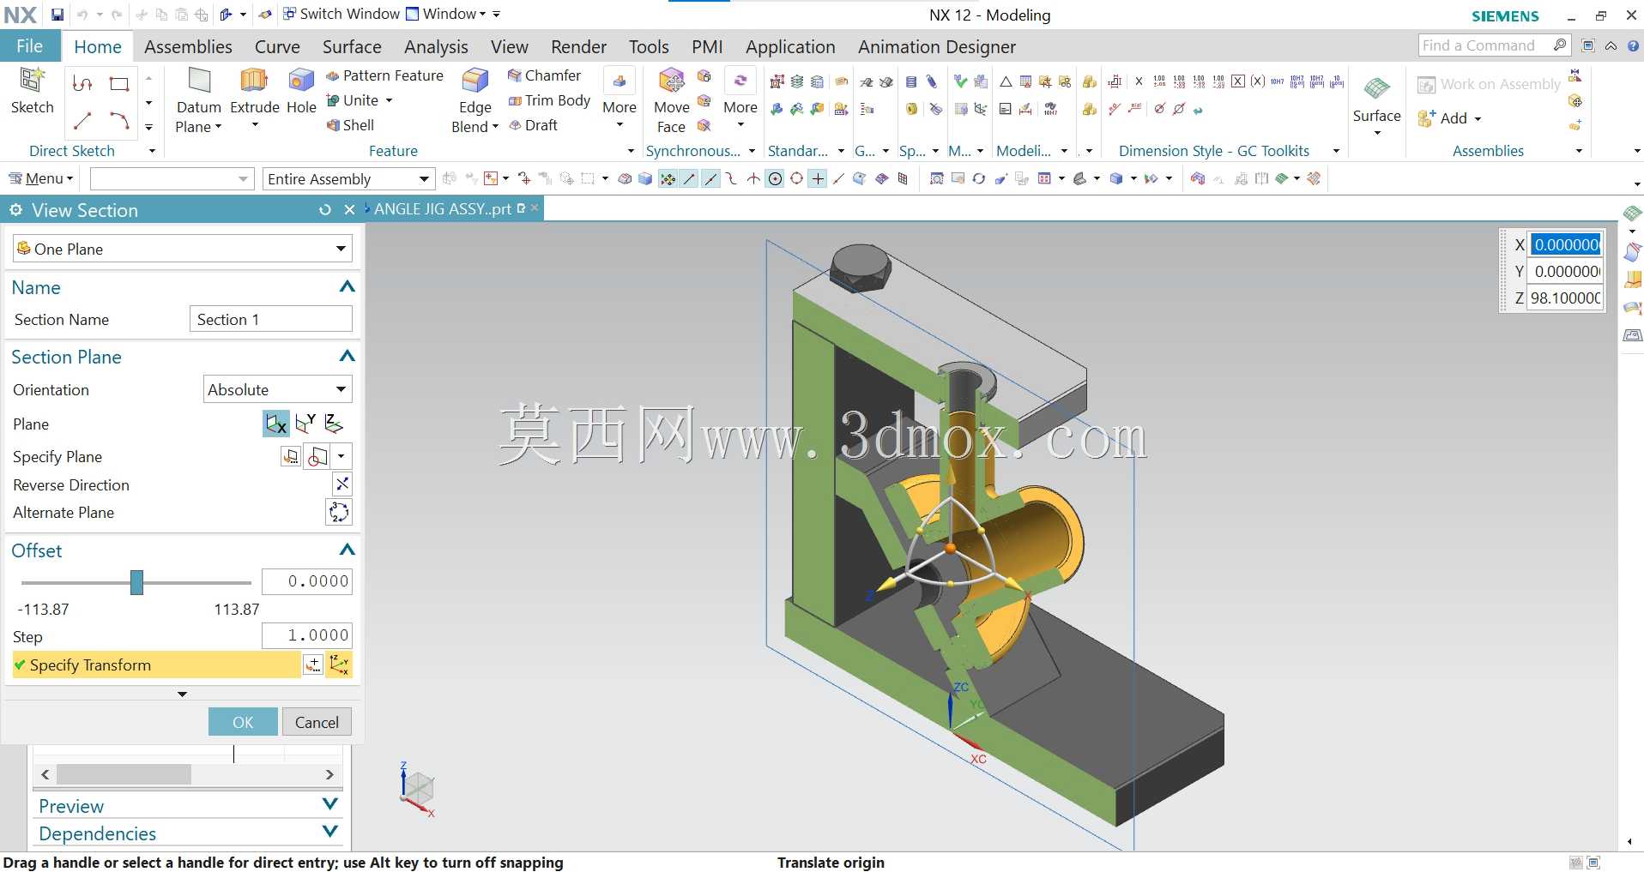Click the Save icon in the title bar

[57, 15]
